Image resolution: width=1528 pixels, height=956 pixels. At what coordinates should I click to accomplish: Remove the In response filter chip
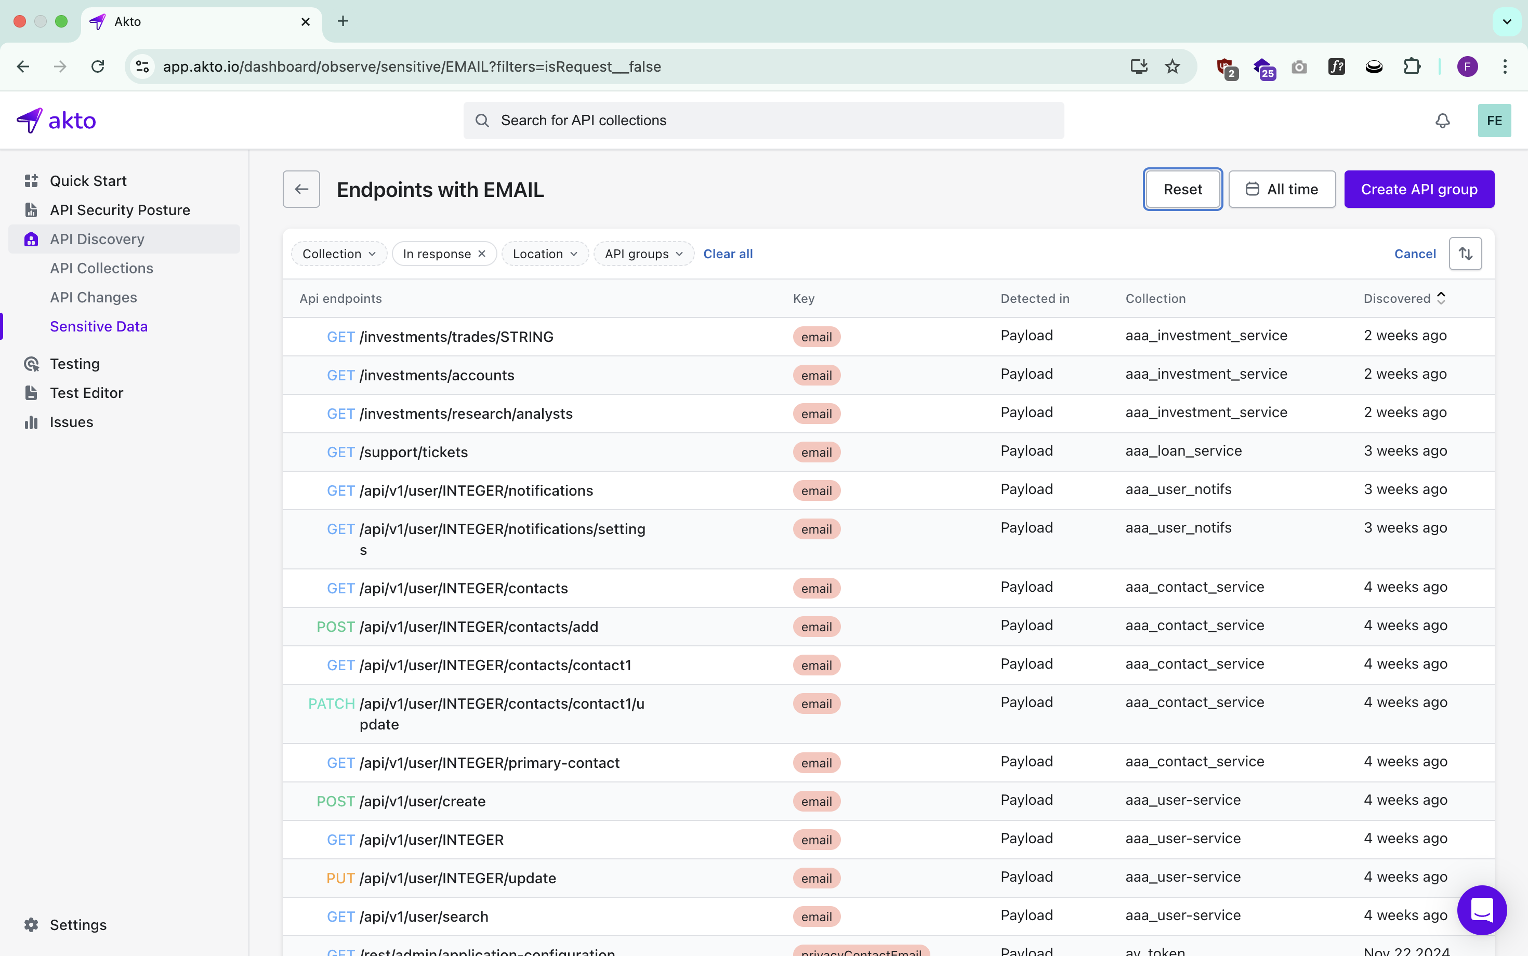tap(482, 254)
